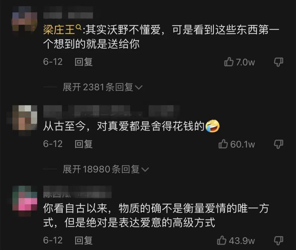Reply to the third comment via 回复
This screenshot has width=296, height=250.
pyautogui.click(x=84, y=240)
